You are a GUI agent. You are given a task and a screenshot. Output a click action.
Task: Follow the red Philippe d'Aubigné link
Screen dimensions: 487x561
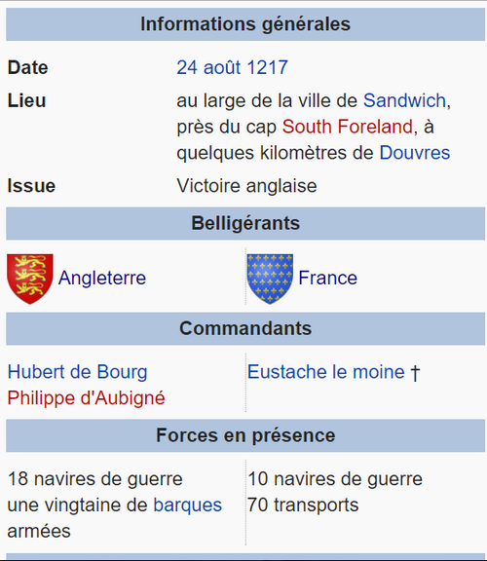87,398
